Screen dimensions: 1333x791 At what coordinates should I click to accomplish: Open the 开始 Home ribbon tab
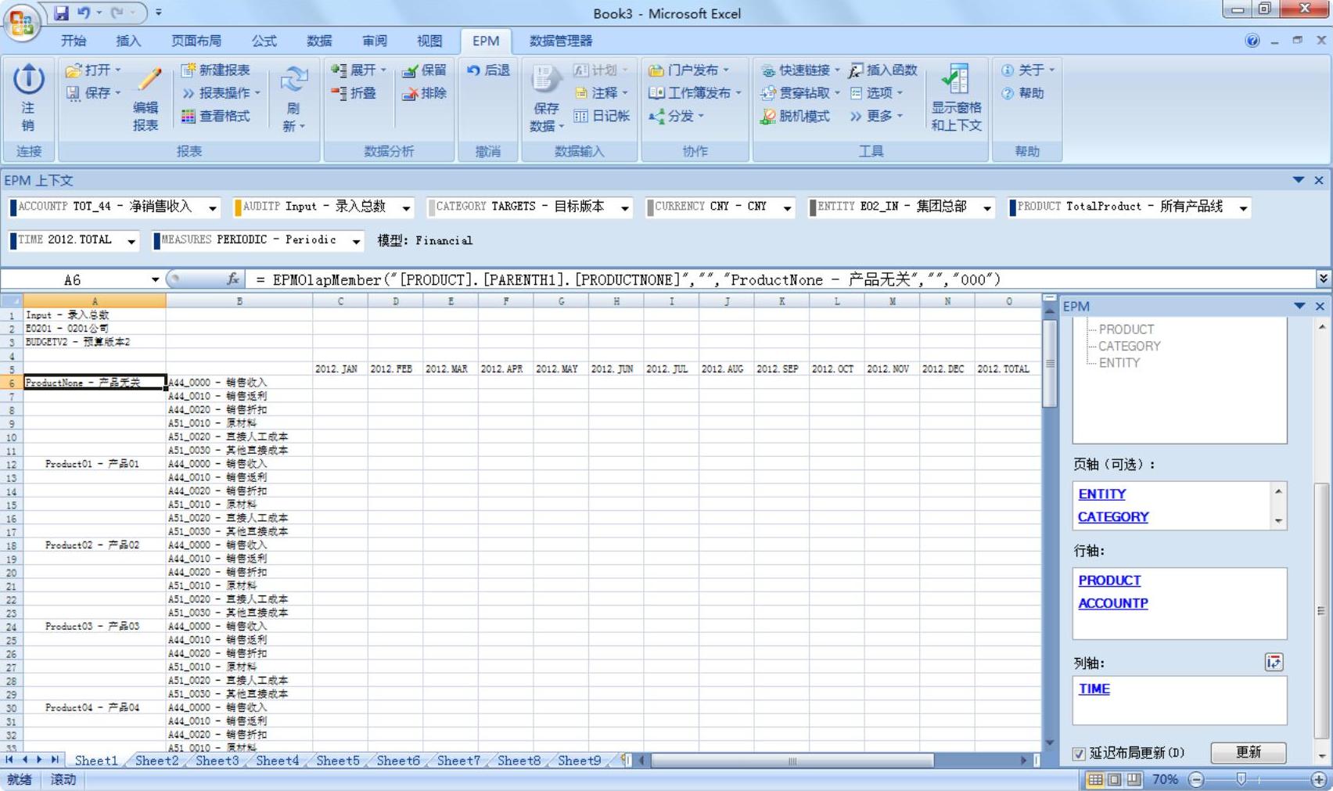click(74, 41)
